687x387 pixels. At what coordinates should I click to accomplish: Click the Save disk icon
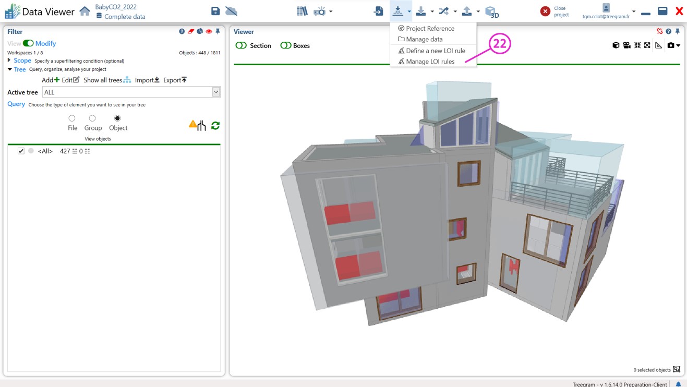(x=215, y=11)
